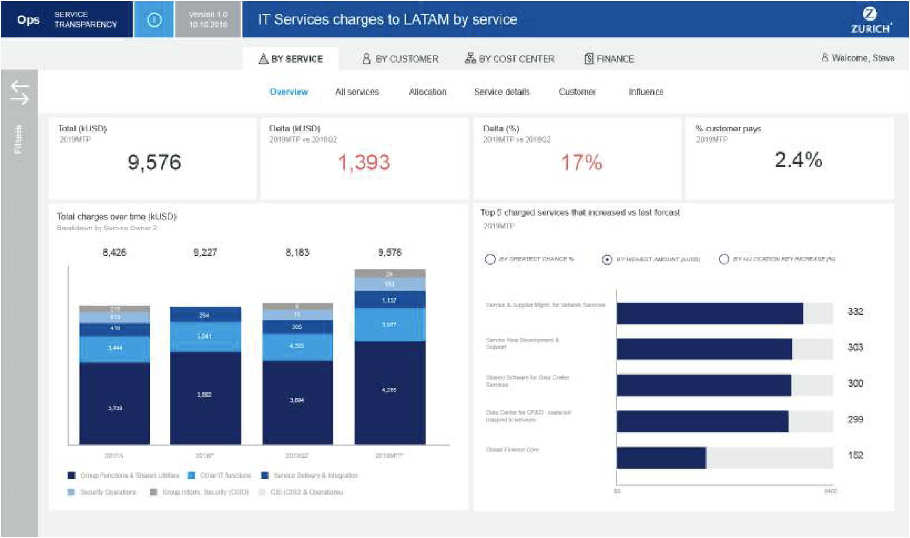This screenshot has width=910, height=538.
Task: Click the info circle icon in header
Action: tap(154, 20)
